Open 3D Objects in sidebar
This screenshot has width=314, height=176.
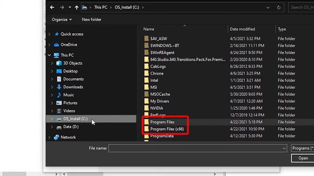point(73,63)
